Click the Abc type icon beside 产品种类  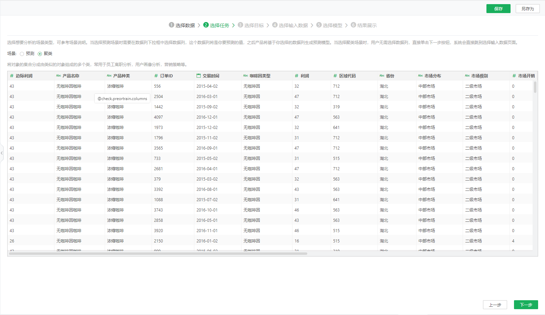point(109,76)
